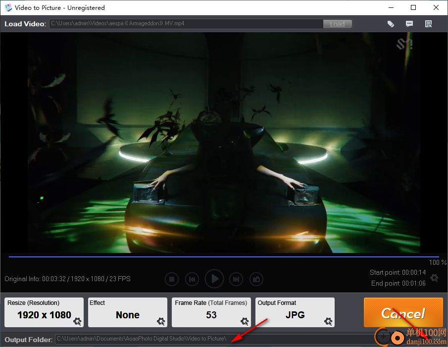The width and height of the screenshot is (448, 347).
Task: Click the app icon in title bar
Action: 8,7
